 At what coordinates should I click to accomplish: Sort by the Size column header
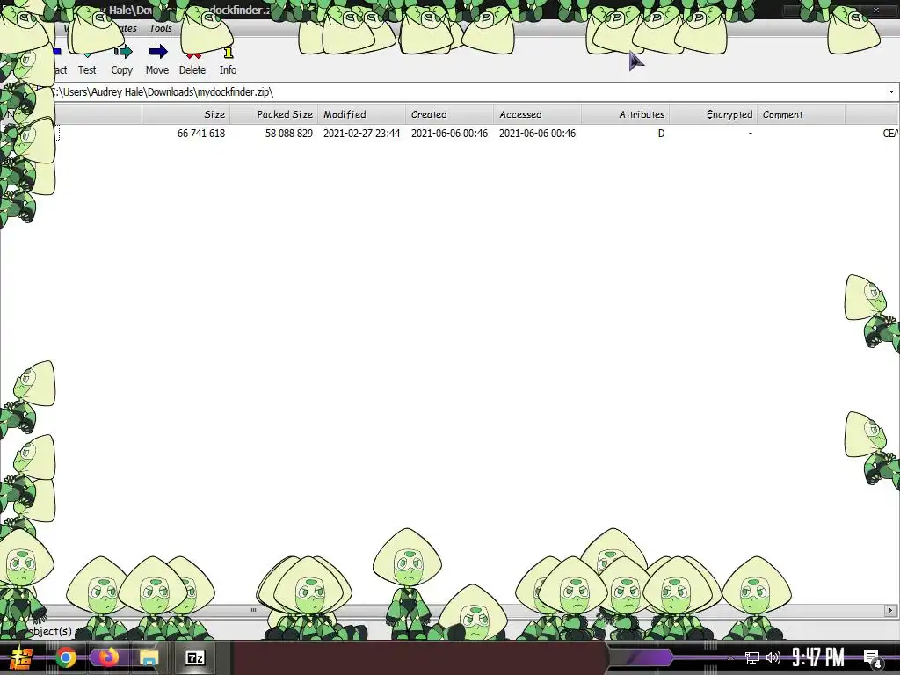185,114
